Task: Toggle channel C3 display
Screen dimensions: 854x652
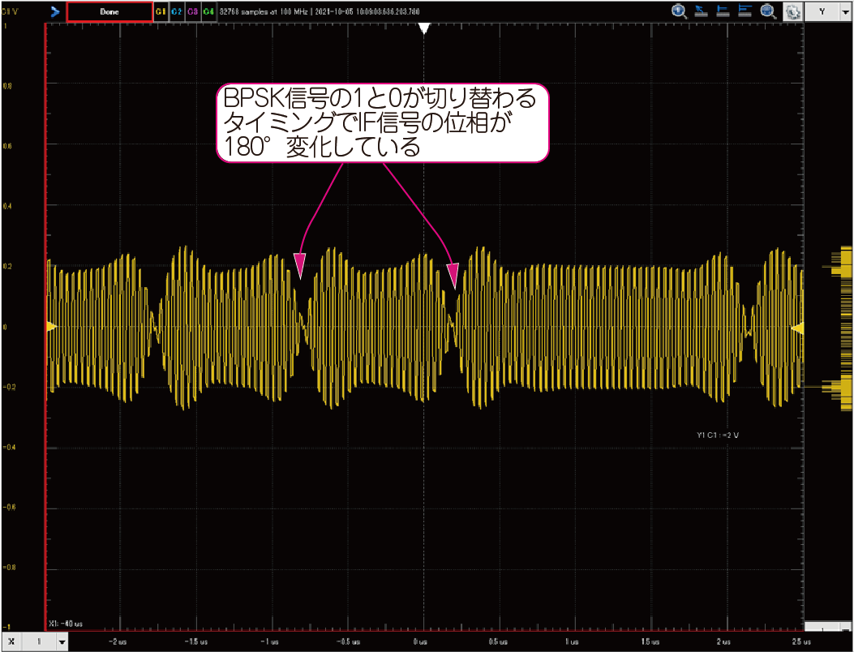Action: click(x=193, y=12)
